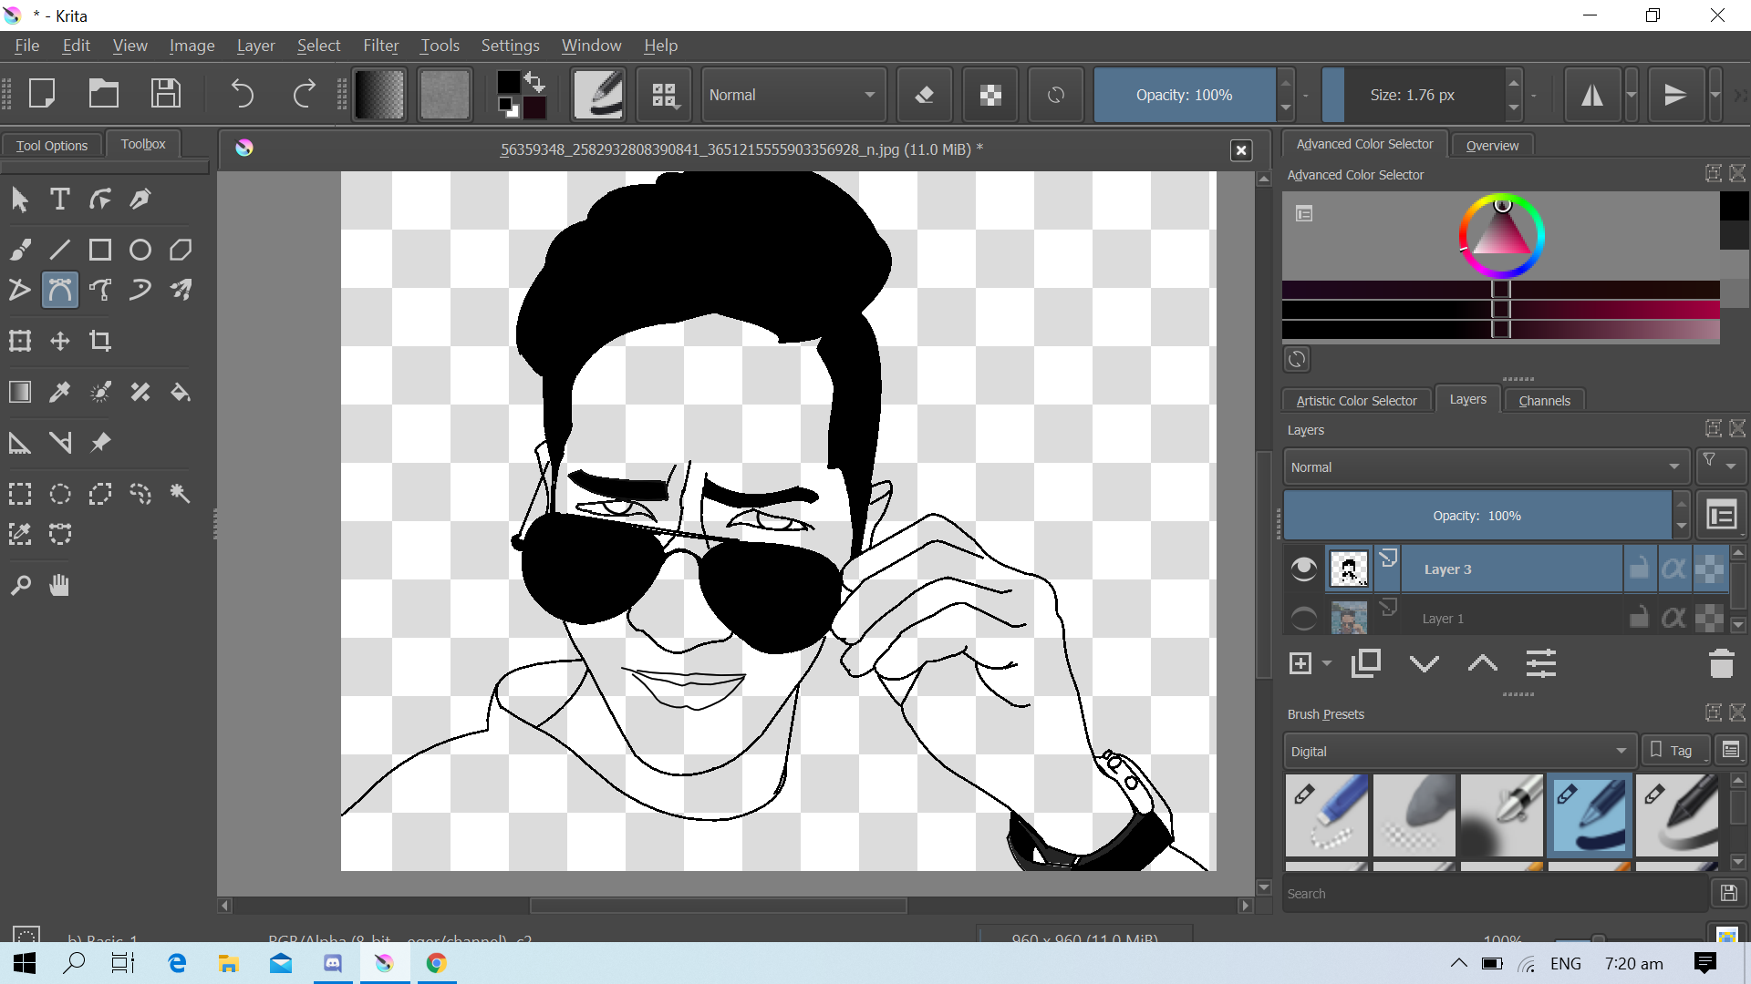The height and width of the screenshot is (984, 1751).
Task: Toggle alpha inheritance on Layer 3
Action: click(1673, 569)
